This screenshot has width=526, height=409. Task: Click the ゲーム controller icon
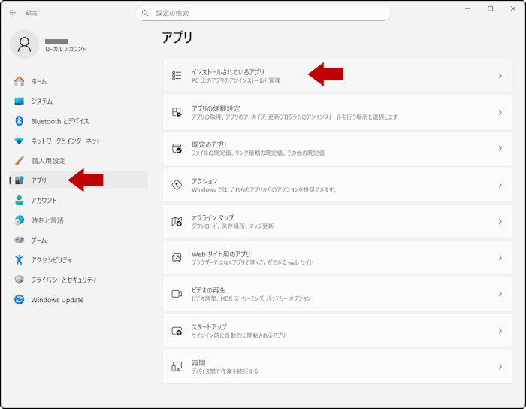(x=20, y=240)
